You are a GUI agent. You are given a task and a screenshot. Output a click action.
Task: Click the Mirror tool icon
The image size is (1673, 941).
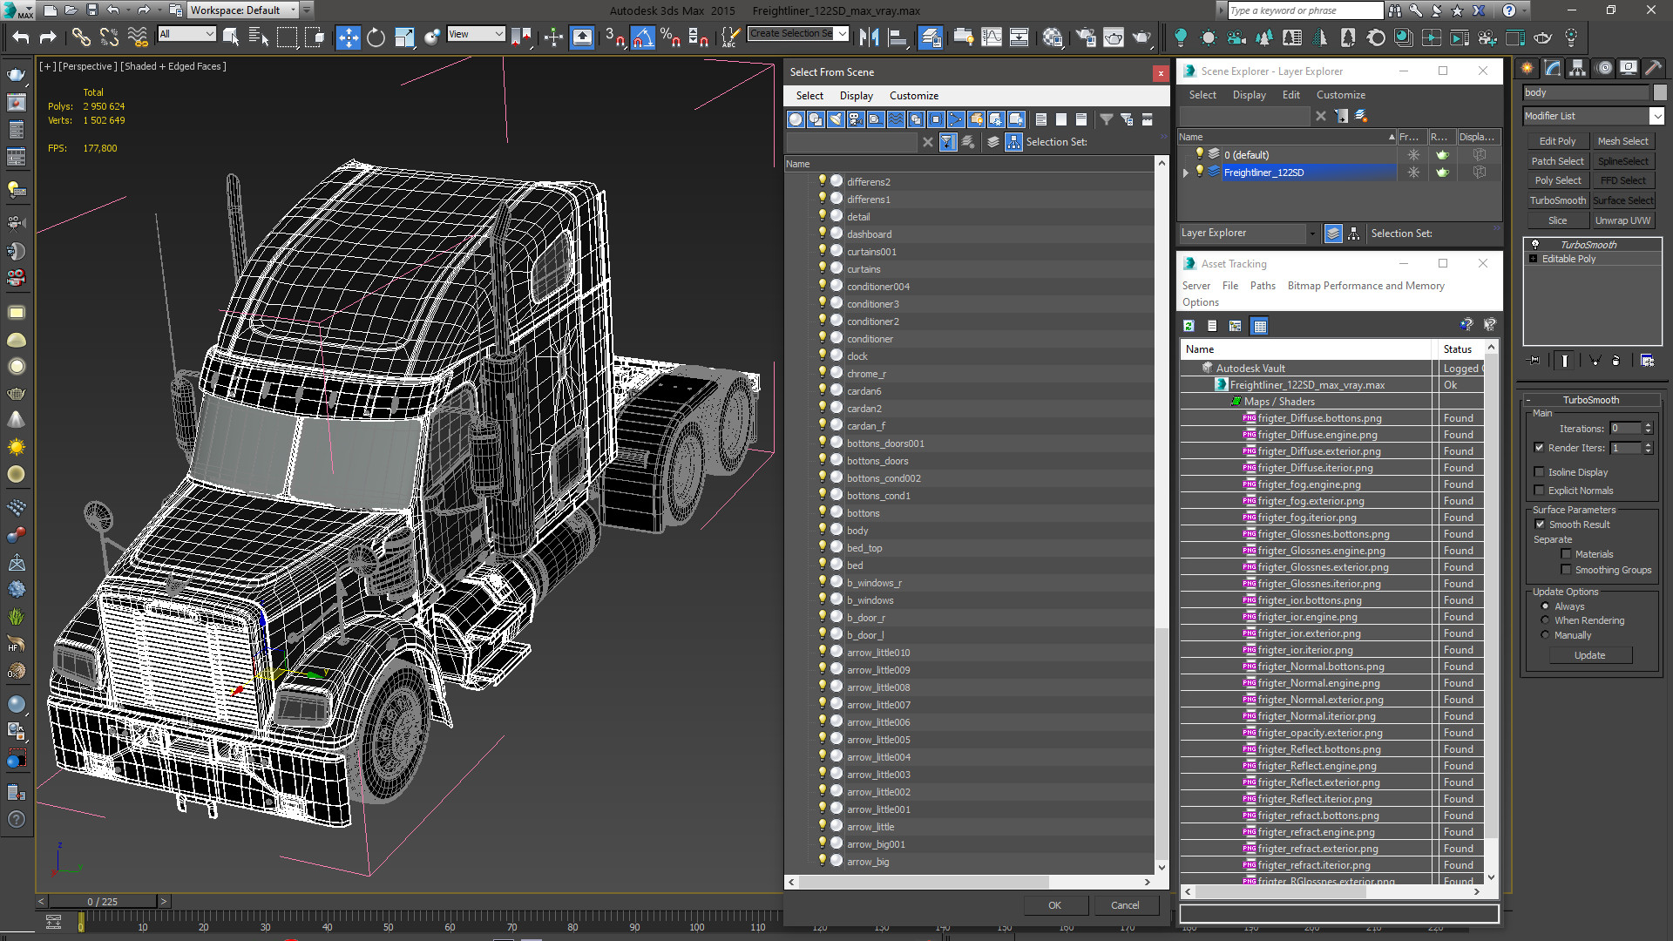point(869,37)
